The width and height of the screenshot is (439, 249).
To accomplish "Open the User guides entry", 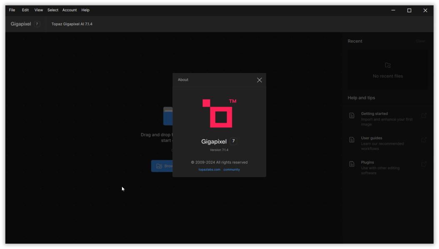I will [x=388, y=143].
